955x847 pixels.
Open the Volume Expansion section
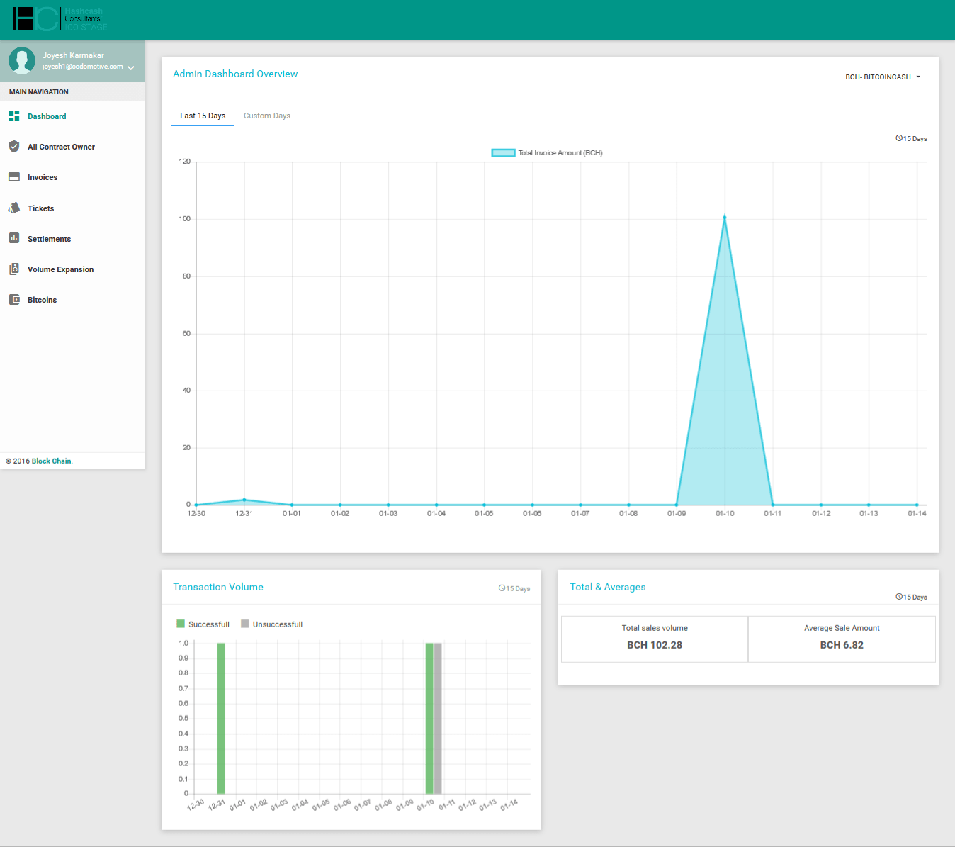pos(60,269)
